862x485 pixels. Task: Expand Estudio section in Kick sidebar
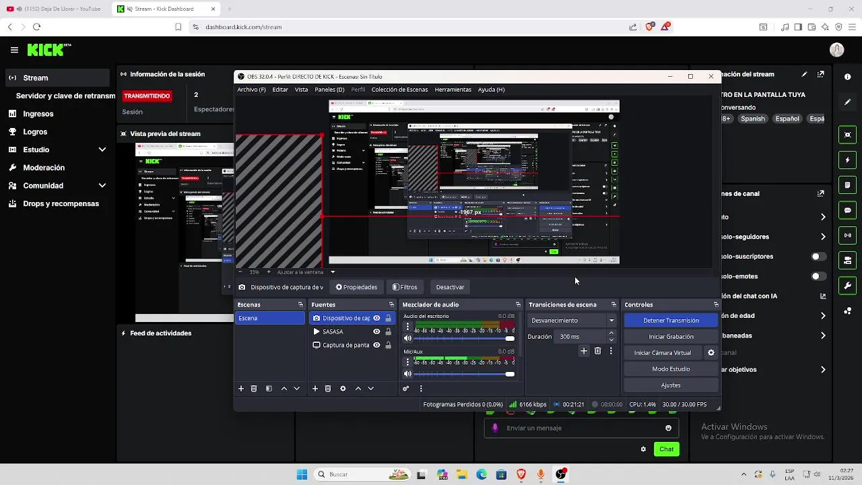[102, 150]
